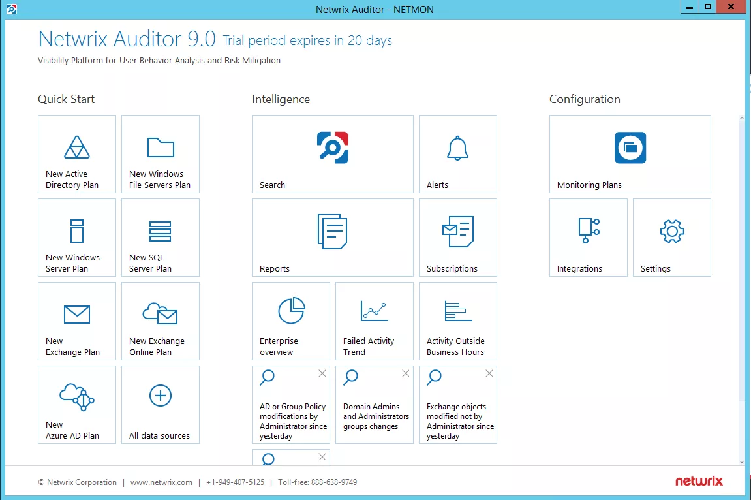
Task: Run the AD or Group Policy modifications search
Action: pyautogui.click(x=291, y=405)
